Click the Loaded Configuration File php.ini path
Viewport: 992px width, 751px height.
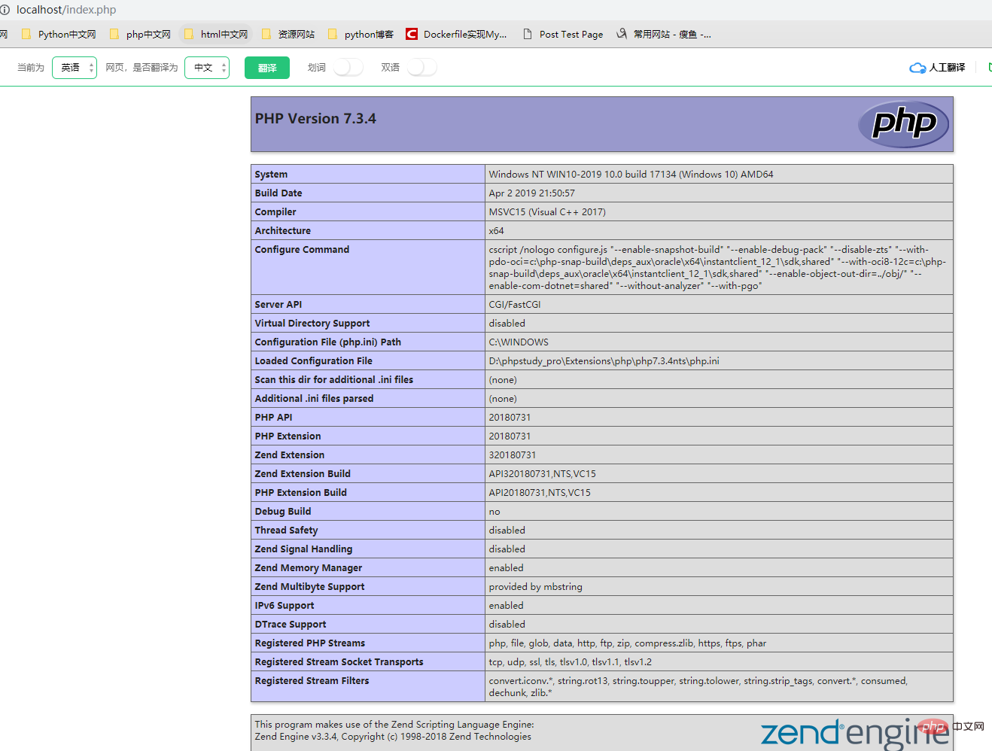[604, 360]
